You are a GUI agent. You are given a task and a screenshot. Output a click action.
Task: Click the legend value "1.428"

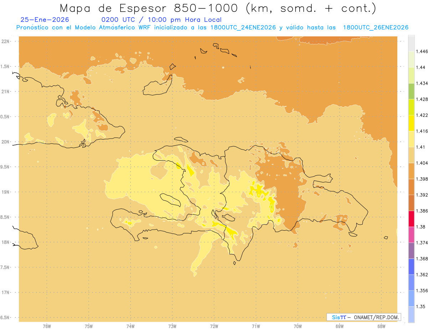(x=423, y=99)
